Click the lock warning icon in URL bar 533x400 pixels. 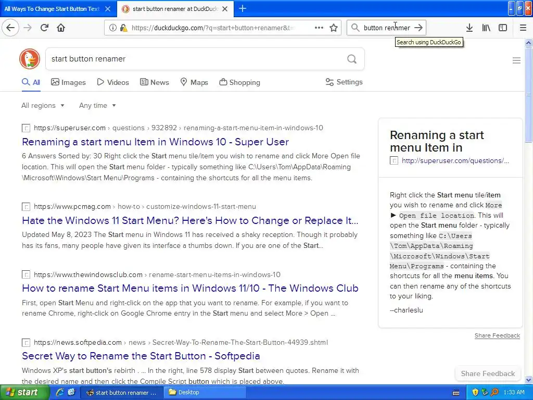(124, 28)
